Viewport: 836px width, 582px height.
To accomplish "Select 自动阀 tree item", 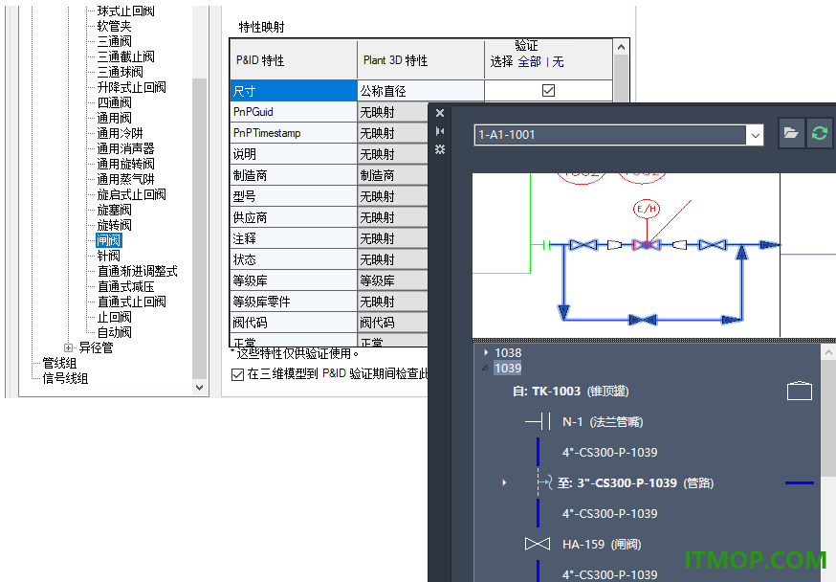I will (x=115, y=332).
